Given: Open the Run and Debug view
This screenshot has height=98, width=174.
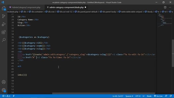Looking at the screenshot, I should (4, 24).
